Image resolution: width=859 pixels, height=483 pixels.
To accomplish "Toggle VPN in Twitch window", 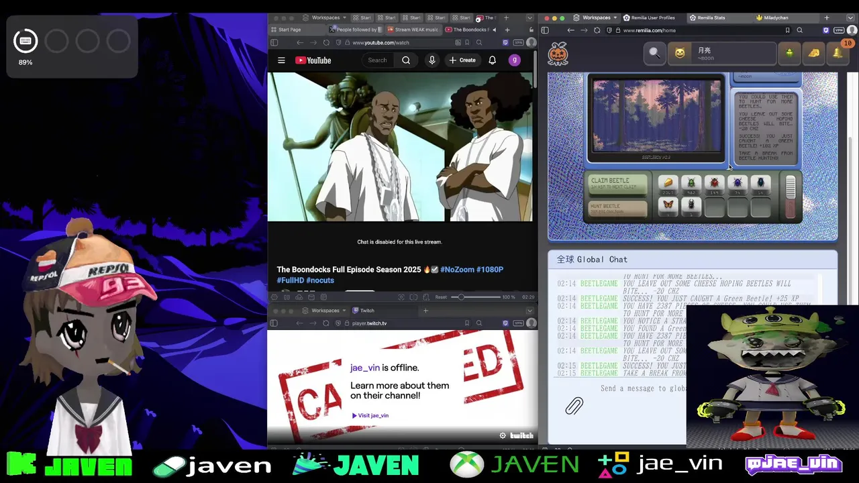I will pyautogui.click(x=518, y=323).
